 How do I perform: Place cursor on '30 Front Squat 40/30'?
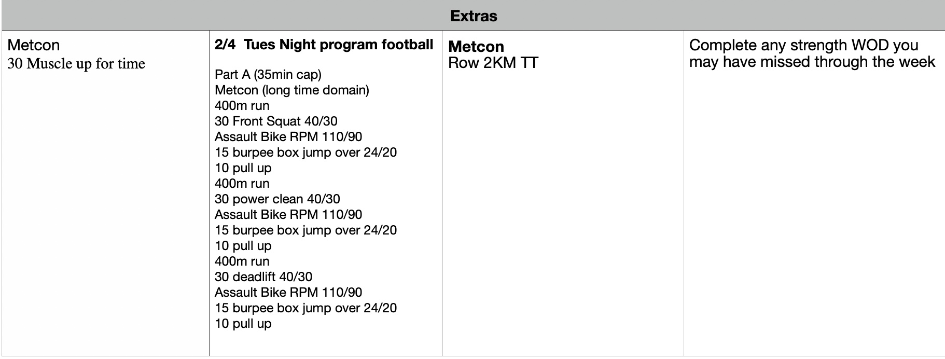(276, 121)
